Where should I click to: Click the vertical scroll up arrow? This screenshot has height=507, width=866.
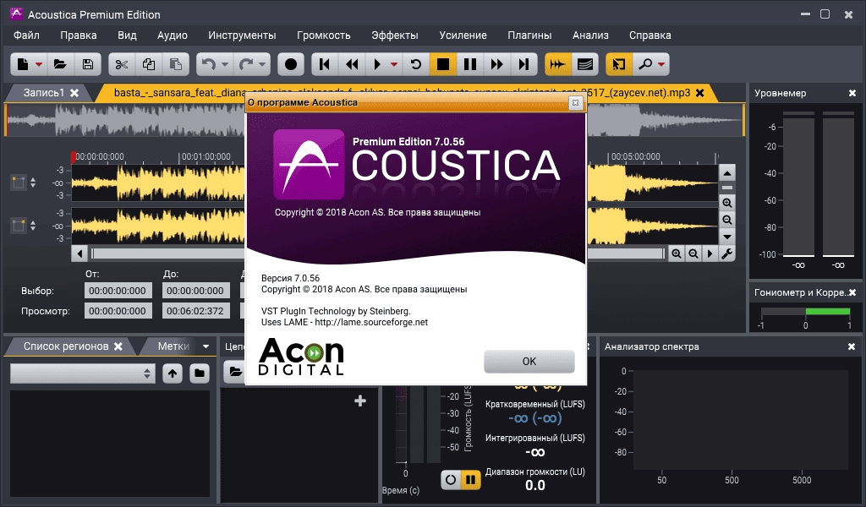coord(727,173)
